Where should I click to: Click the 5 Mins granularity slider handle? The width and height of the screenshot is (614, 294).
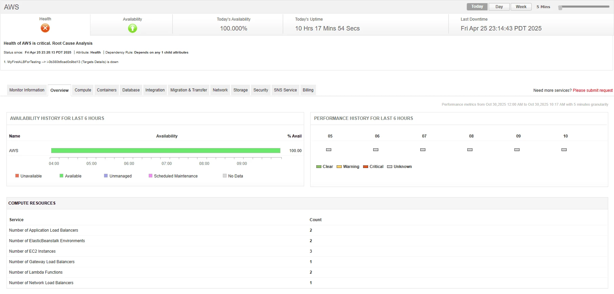tap(560, 7)
